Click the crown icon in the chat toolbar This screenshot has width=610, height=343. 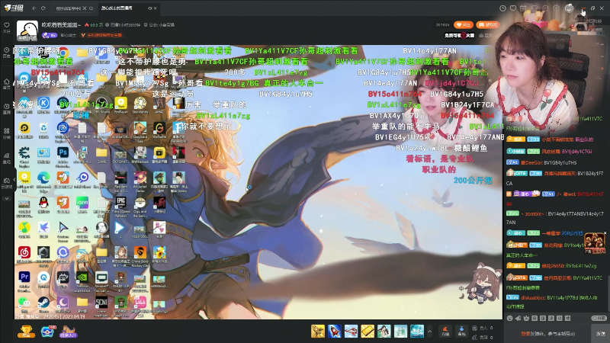pyautogui.click(x=526, y=318)
